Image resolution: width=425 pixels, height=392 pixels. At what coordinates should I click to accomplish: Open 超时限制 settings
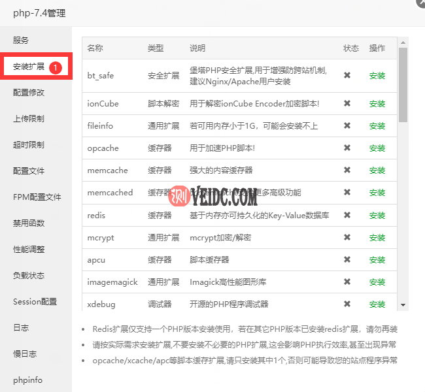click(x=29, y=144)
